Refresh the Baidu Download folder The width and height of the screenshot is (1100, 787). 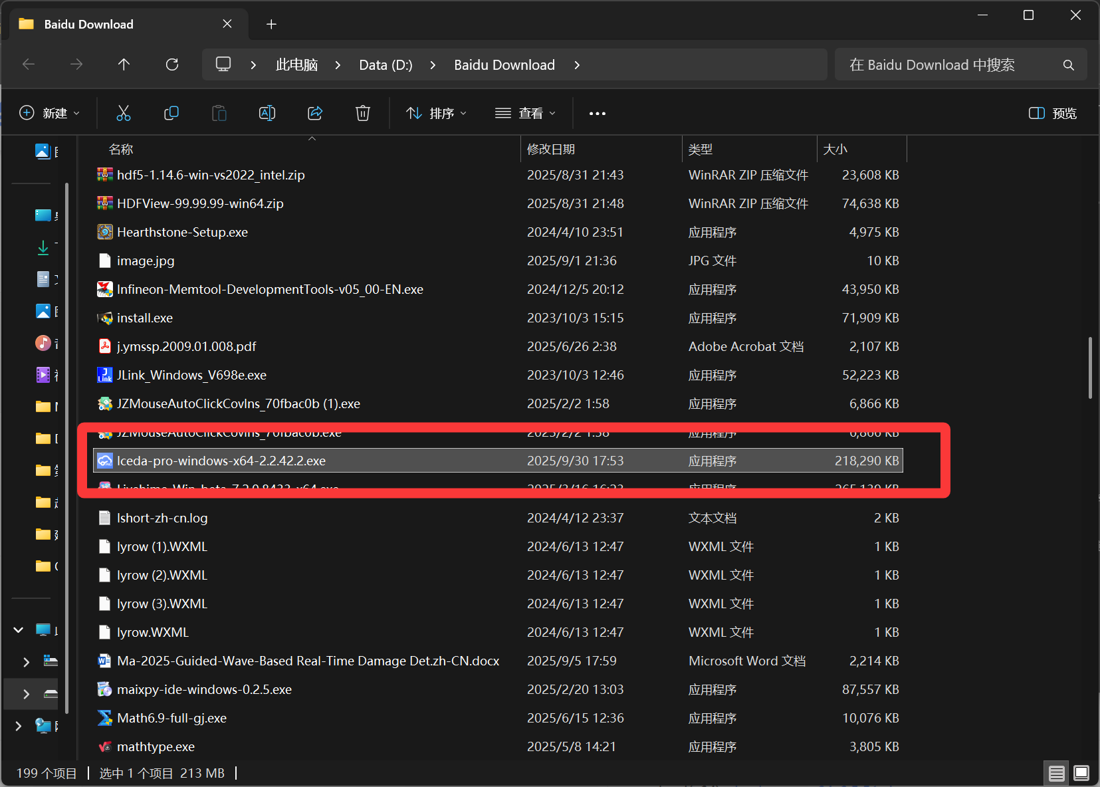coord(172,64)
